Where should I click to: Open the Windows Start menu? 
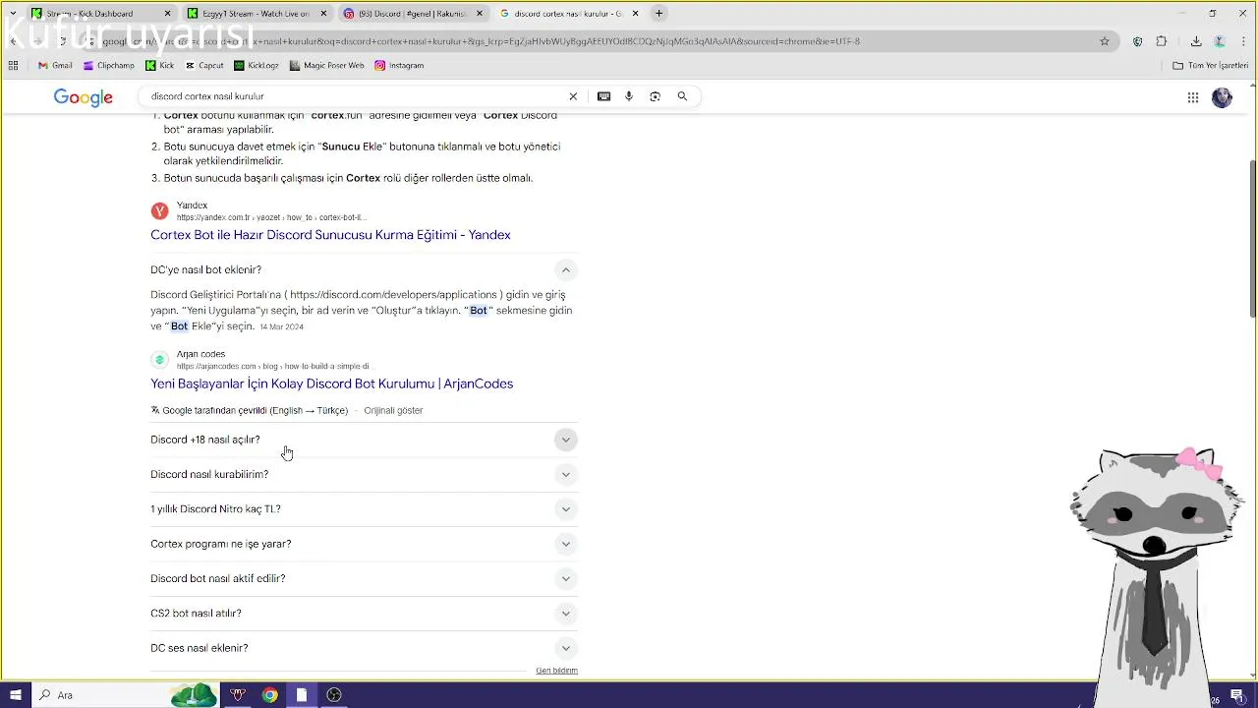point(15,695)
